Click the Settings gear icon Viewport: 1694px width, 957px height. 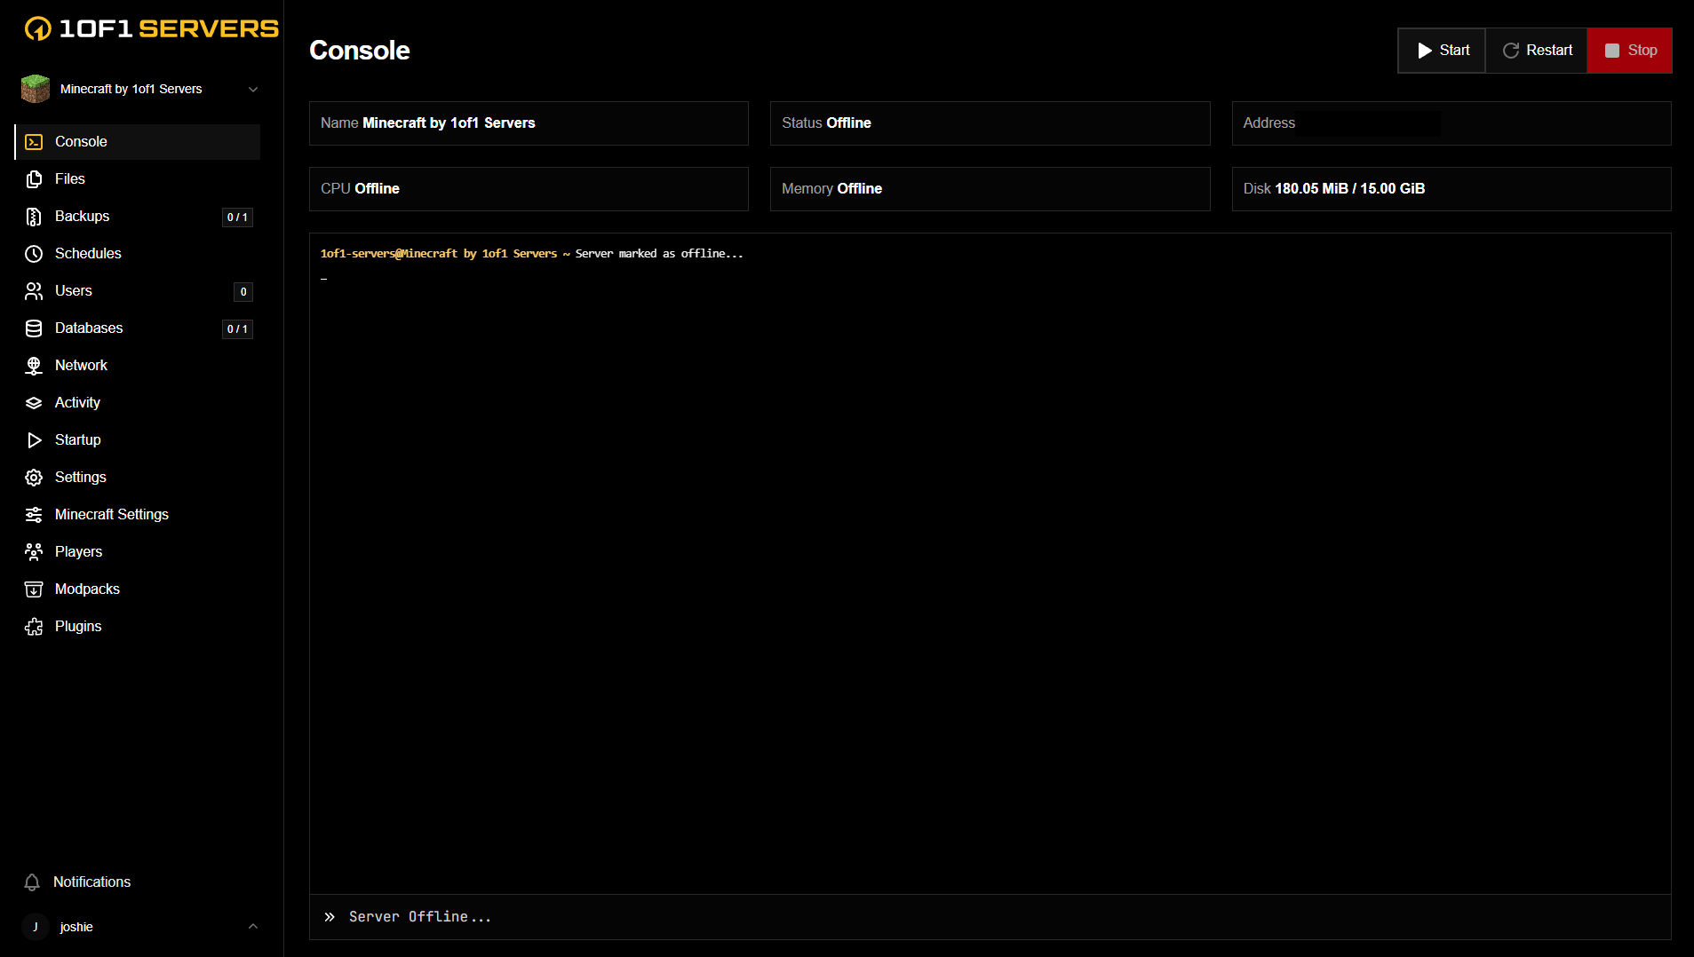point(34,478)
